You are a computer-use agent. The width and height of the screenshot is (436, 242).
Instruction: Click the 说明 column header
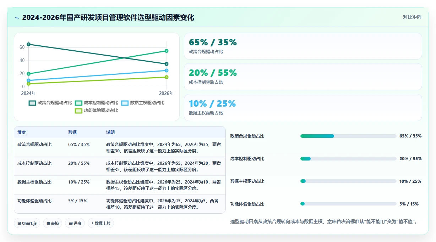coord(110,133)
